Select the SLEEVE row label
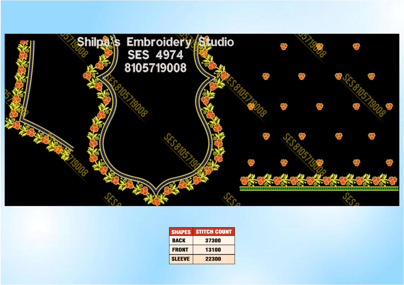 click(181, 259)
